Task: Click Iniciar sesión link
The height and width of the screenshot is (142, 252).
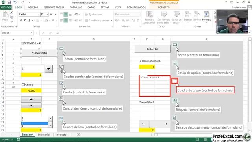Action: click(239, 7)
